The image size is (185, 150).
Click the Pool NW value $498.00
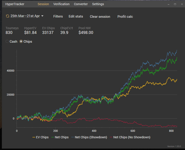click(86, 33)
